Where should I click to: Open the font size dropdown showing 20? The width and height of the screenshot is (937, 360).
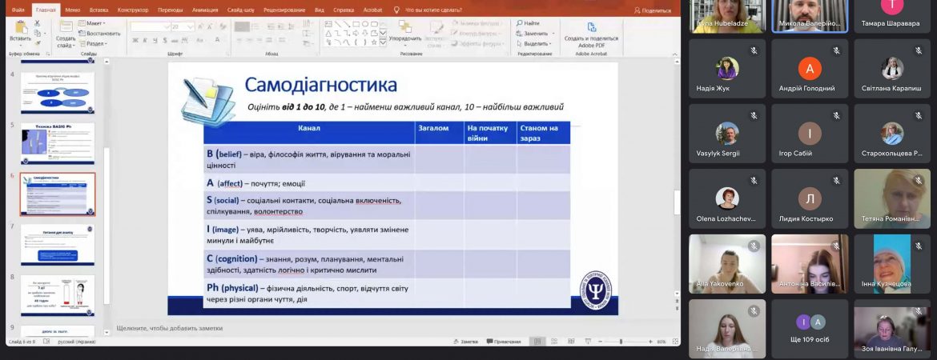pos(191,27)
